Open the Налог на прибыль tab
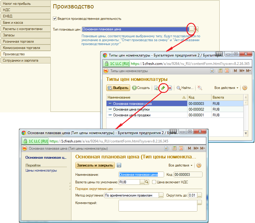 25,4
